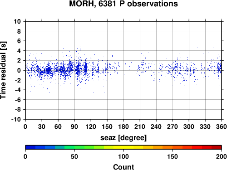The height and width of the screenshot is (170, 227).
Task: Click the x-axis tick label 360
Action: (222, 126)
